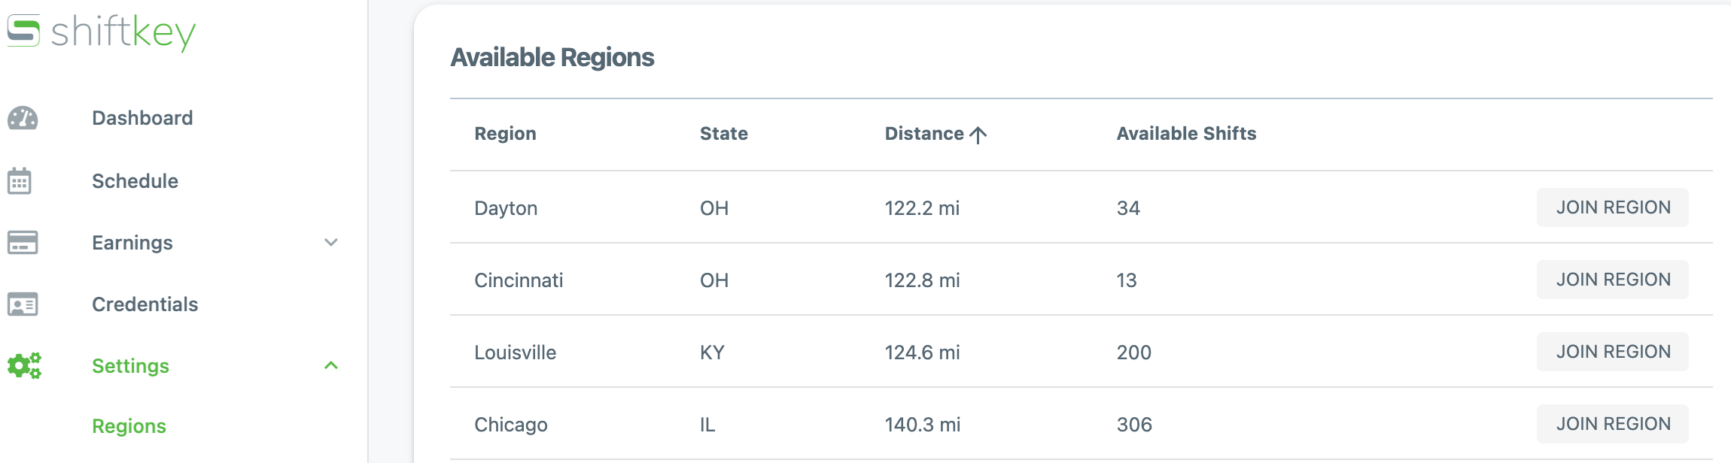Click the Distance sort arrow icon
Screen dimensions: 1731x463
[978, 135]
